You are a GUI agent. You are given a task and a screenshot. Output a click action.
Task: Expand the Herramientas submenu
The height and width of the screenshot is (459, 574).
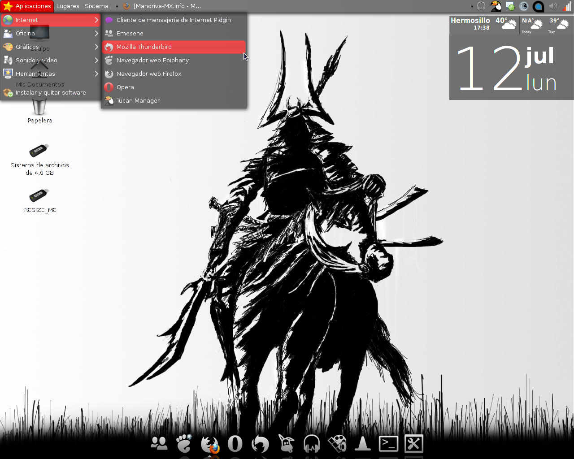pos(50,74)
